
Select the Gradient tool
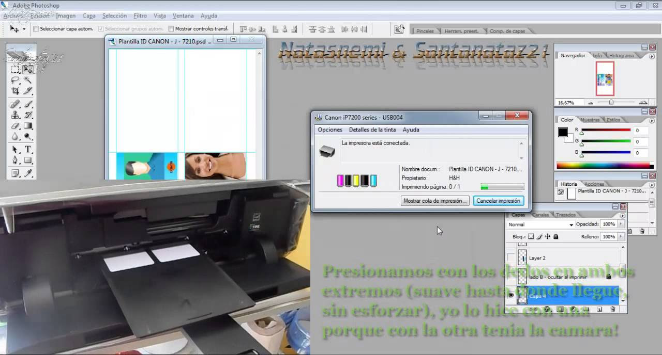28,126
